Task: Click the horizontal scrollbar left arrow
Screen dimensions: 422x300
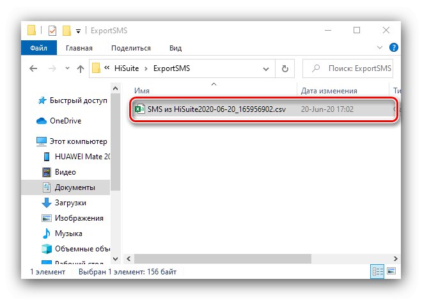Action: (129, 259)
